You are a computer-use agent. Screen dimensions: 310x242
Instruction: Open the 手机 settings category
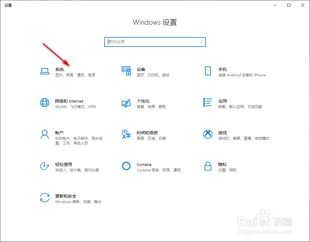pyautogui.click(x=223, y=69)
